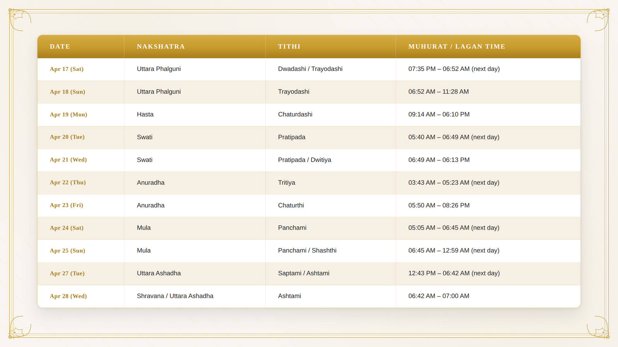Click the Hasta nakshatra cell
Viewport: 618px width, 347px height.
(195, 115)
